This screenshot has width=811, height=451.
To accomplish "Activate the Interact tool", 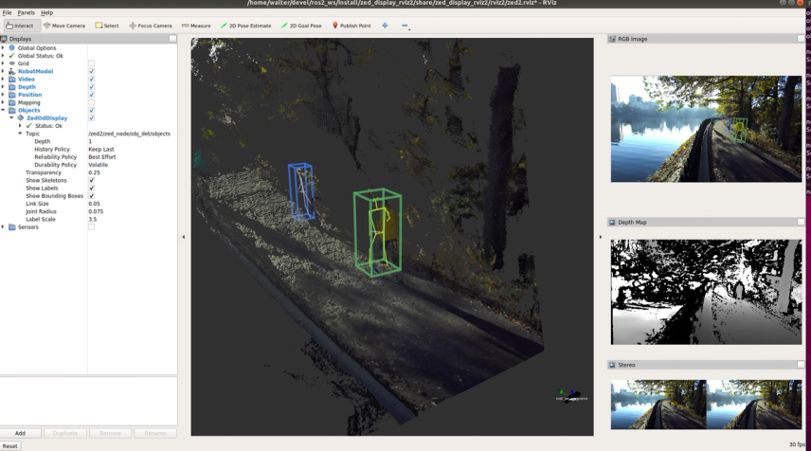I will click(20, 26).
